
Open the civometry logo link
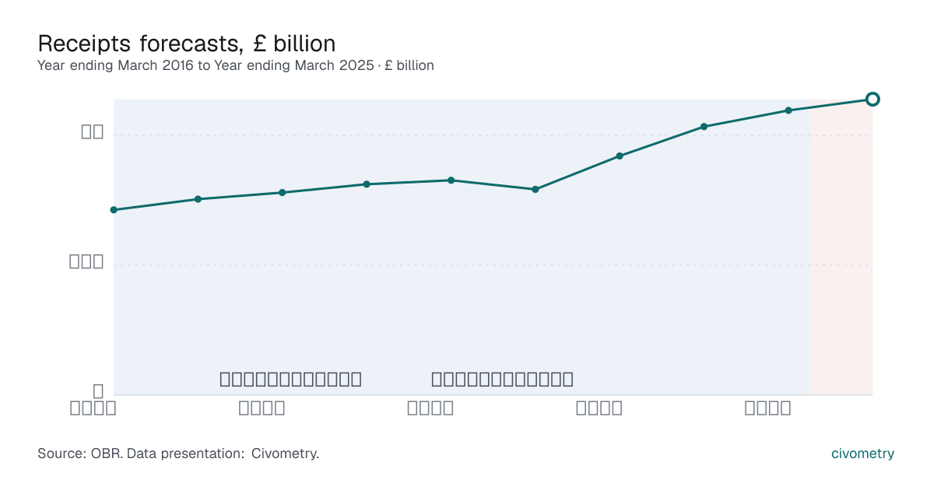point(862,453)
